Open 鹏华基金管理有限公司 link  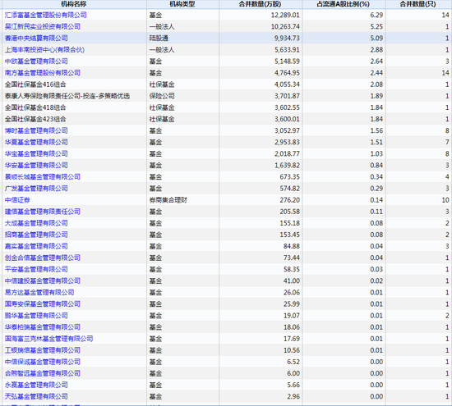pyautogui.click(x=36, y=316)
